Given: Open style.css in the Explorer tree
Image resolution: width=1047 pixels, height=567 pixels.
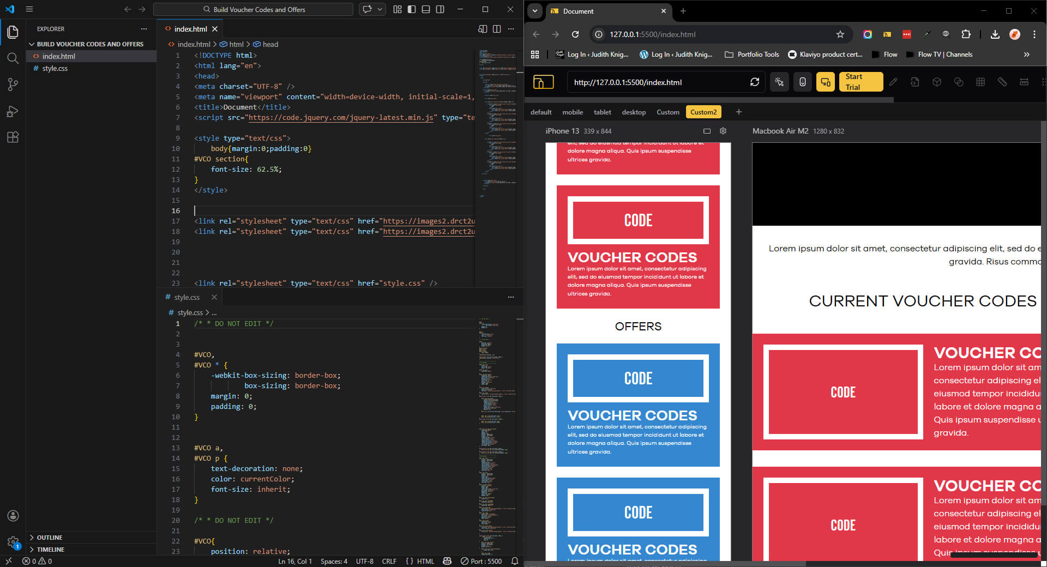Looking at the screenshot, I should pyautogui.click(x=92, y=68).
